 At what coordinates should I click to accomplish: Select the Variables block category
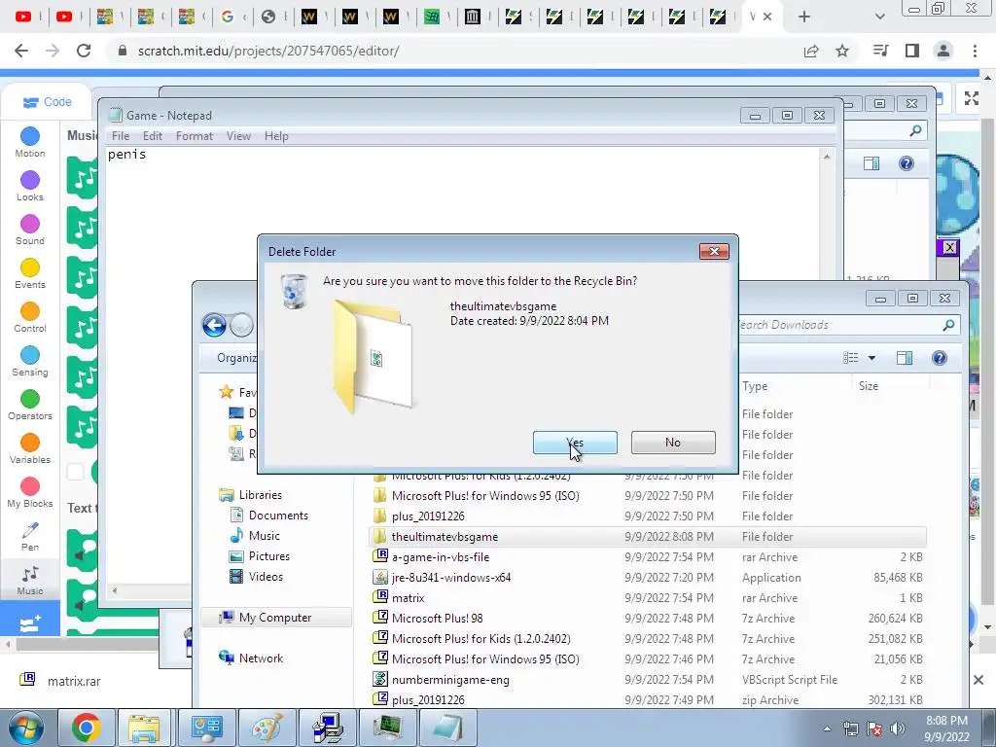(x=30, y=449)
